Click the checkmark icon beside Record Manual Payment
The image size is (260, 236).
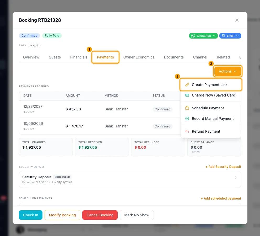187,119
